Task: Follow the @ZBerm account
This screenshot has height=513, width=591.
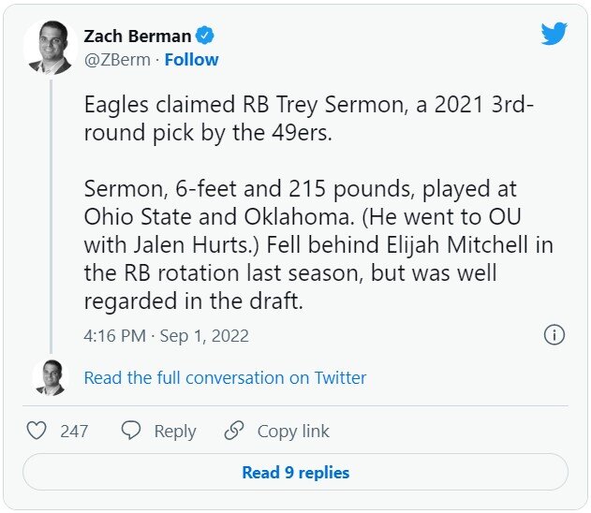Action: [191, 60]
